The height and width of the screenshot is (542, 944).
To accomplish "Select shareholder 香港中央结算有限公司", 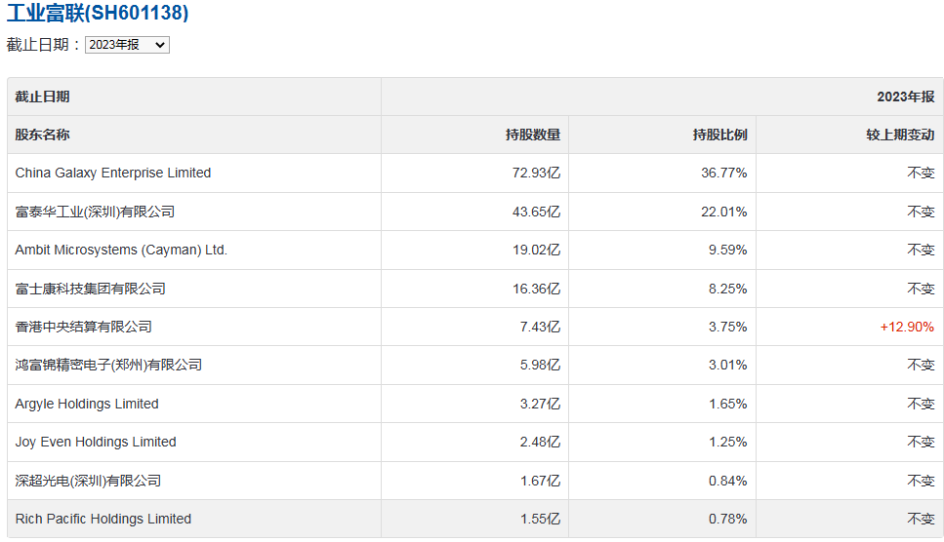I will 84,327.
